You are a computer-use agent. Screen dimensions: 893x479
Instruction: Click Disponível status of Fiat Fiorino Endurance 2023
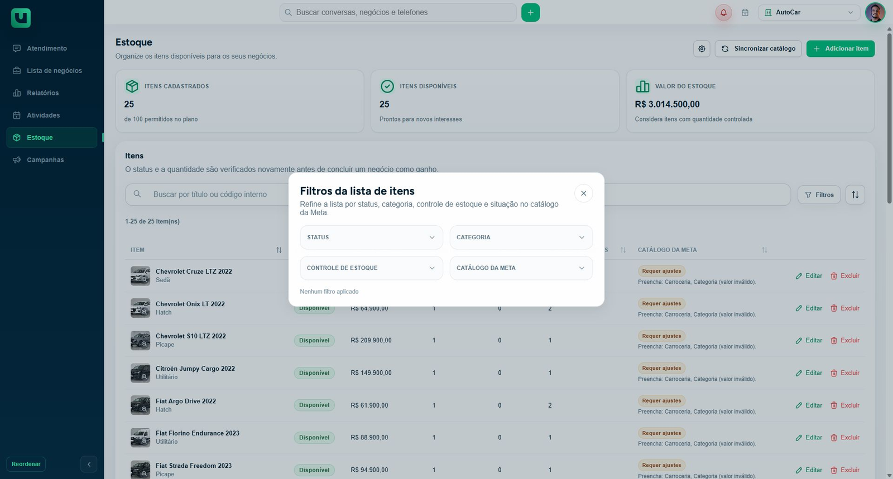(x=314, y=438)
